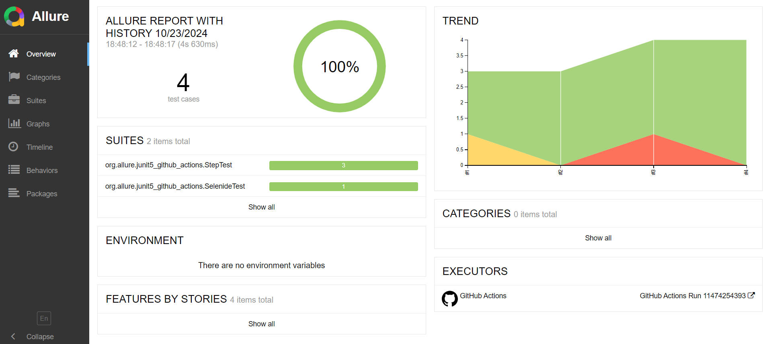
Task: Select the Timeline menu item
Action: pyautogui.click(x=39, y=147)
